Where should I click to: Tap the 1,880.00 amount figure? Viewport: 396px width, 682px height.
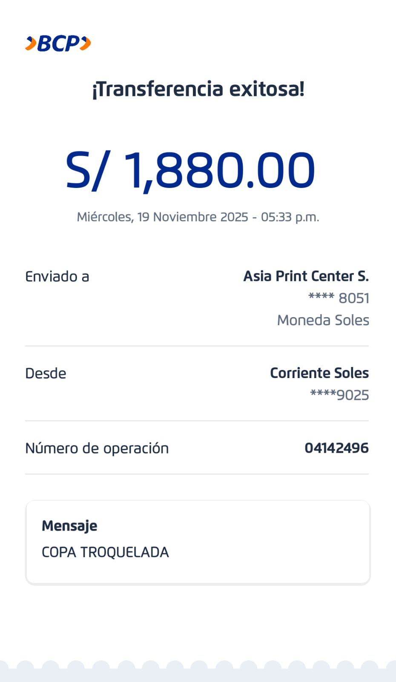(x=219, y=170)
